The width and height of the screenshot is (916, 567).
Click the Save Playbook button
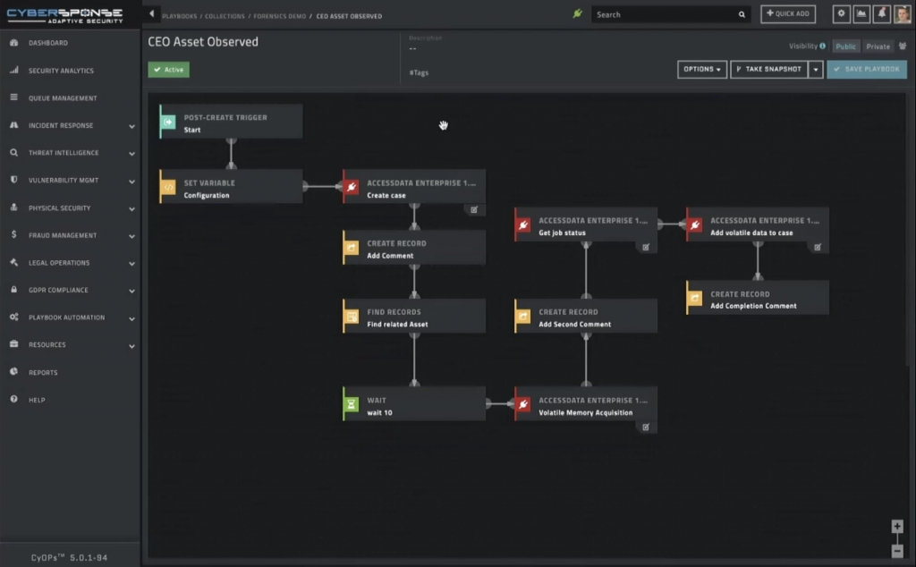point(867,69)
